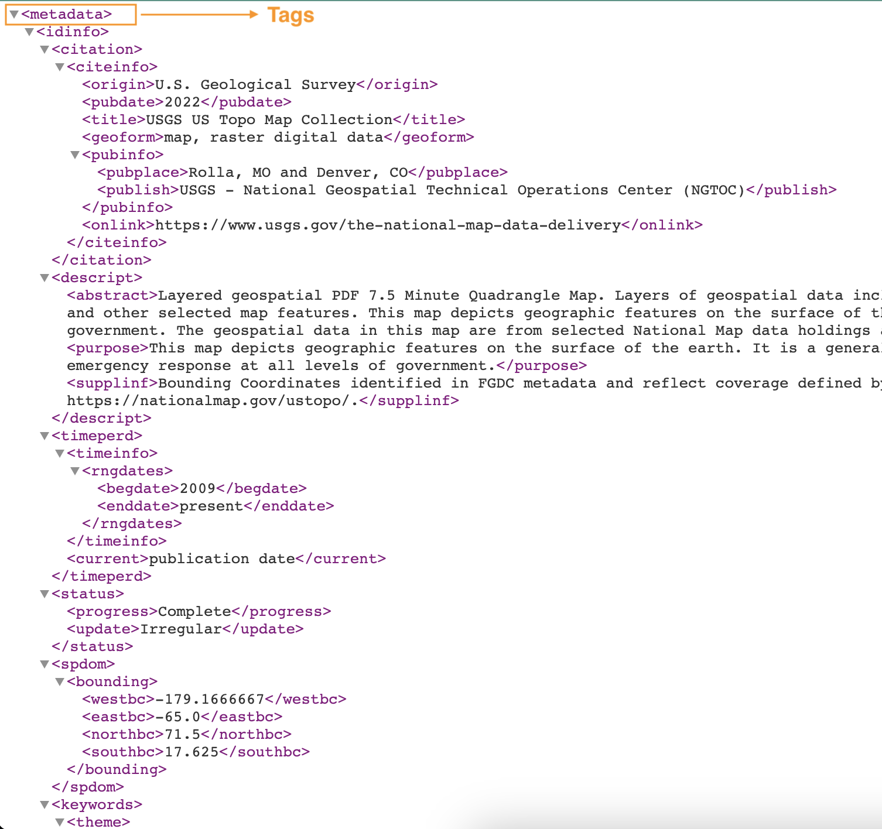This screenshot has height=829, width=882.
Task: Collapse the spdom element triangle
Action: click(x=45, y=664)
